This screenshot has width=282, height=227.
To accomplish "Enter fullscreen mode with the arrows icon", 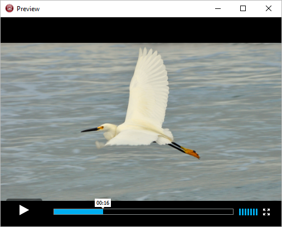I will tap(266, 212).
